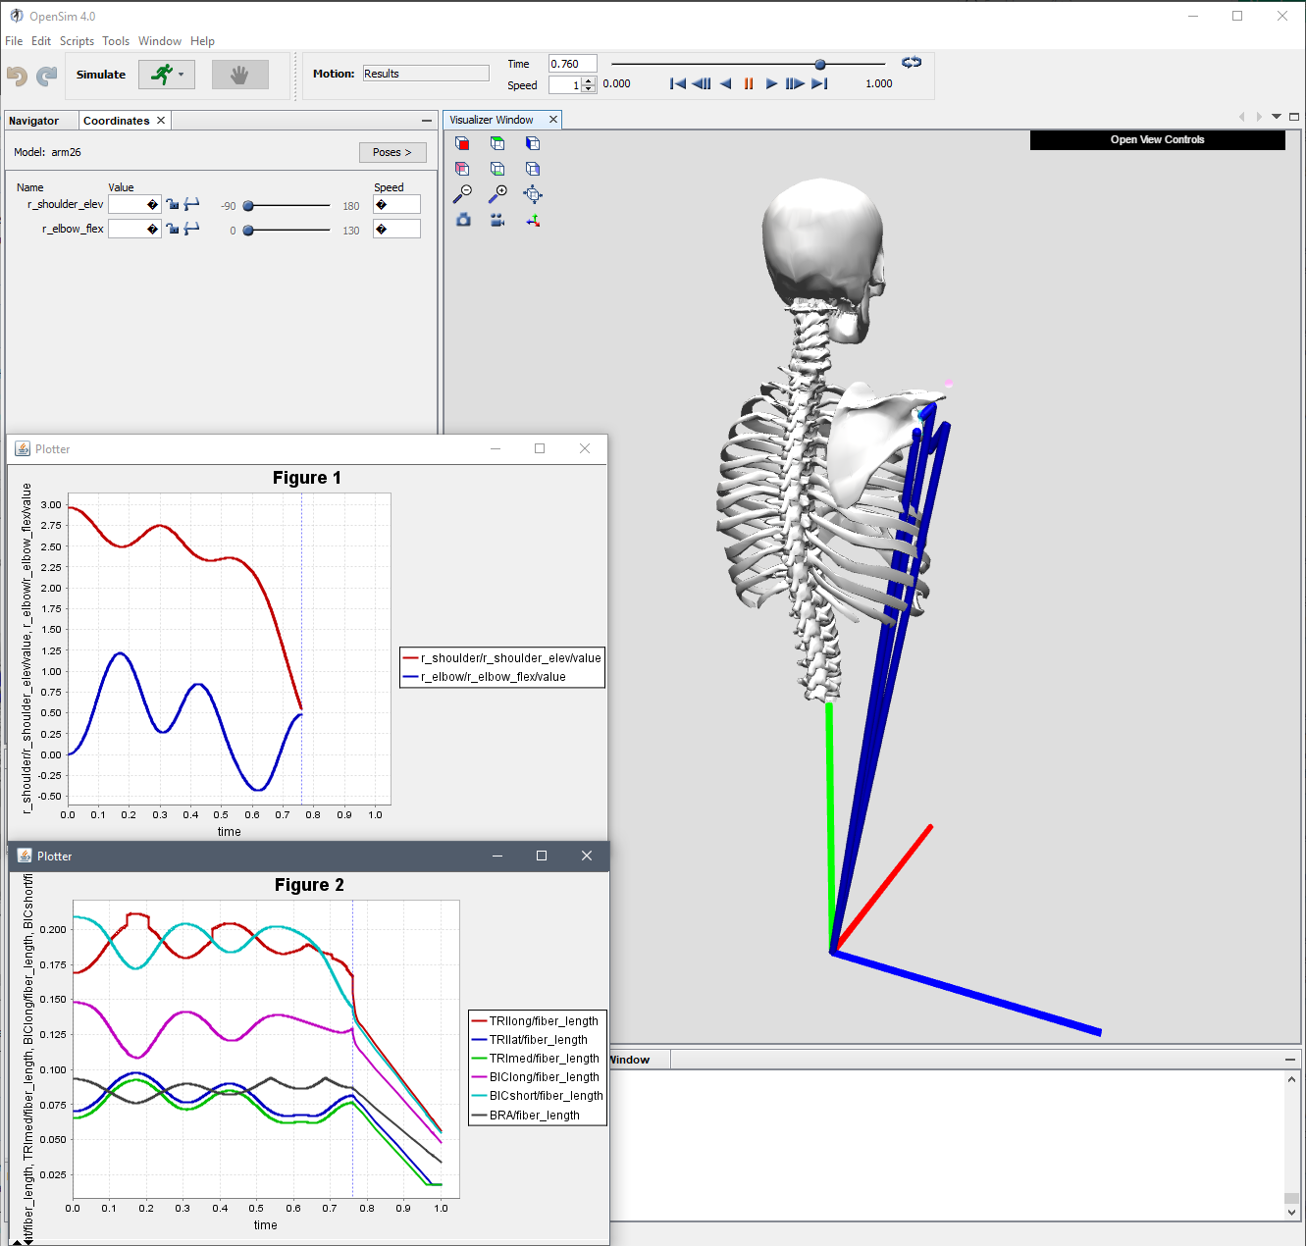This screenshot has height=1246, width=1306.
Task: Increase Speed with the stepper up arrow
Action: point(588,80)
